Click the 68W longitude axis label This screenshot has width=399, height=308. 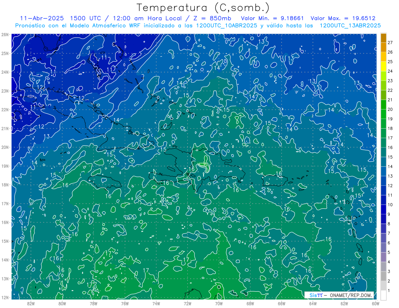click(x=250, y=303)
